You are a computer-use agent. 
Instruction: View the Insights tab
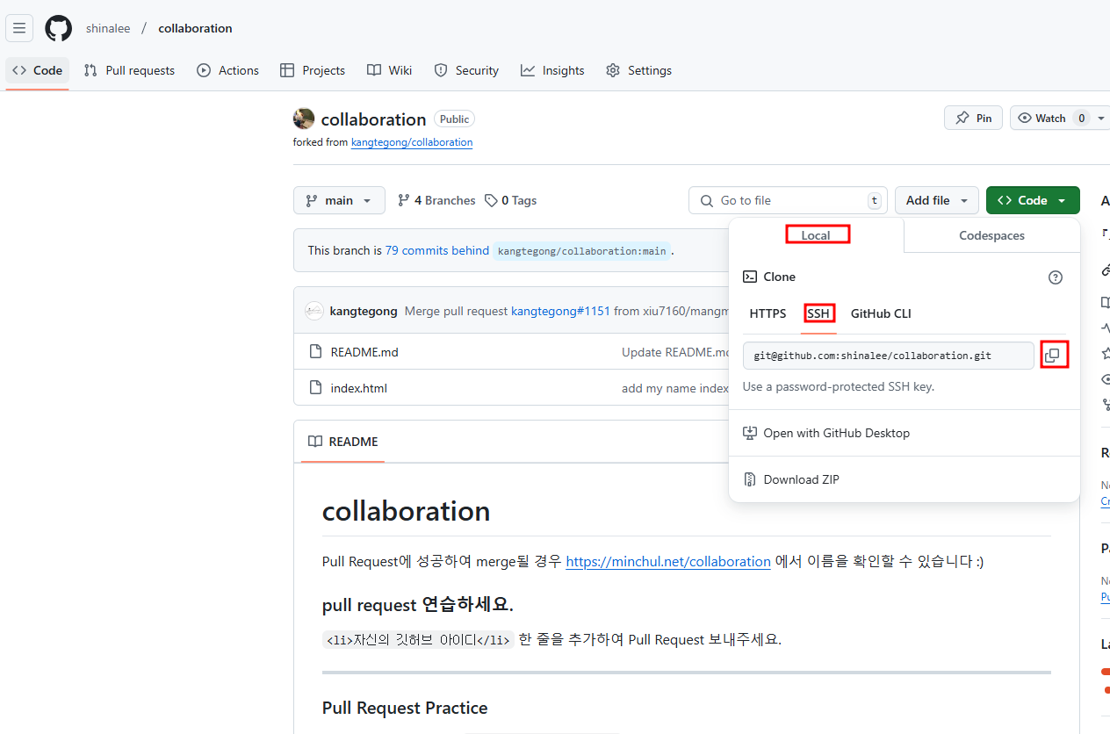pos(552,70)
